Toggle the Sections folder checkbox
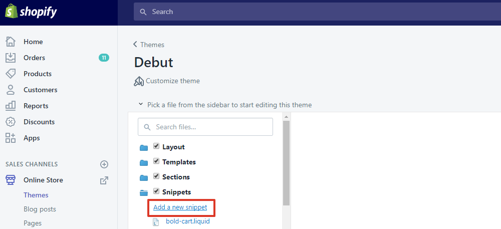This screenshot has height=229, width=501. coord(156,176)
